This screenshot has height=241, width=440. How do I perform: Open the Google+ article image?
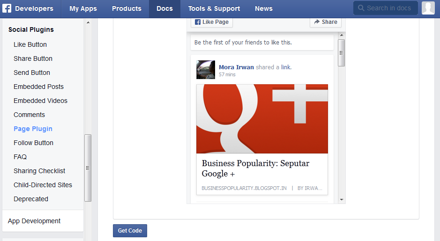point(262,119)
